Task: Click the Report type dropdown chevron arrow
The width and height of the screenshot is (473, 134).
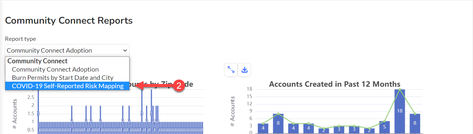Action: (x=125, y=51)
